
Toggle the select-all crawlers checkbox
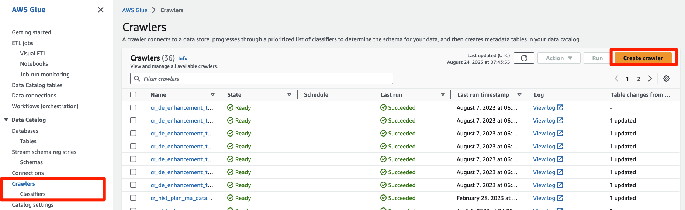133,95
